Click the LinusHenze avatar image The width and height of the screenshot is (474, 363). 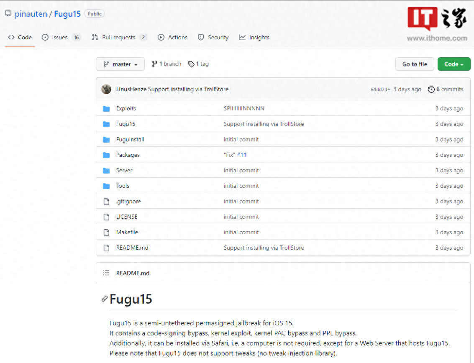106,89
